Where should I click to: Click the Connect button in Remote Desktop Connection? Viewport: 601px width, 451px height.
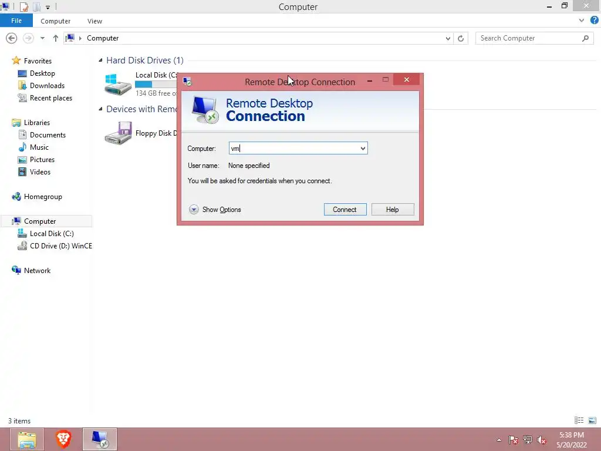point(345,210)
